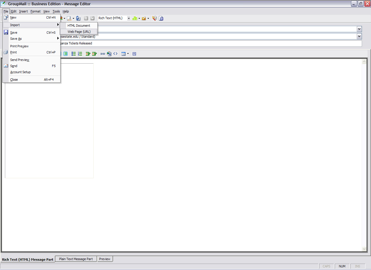Choose Send from the File menu

point(32,66)
